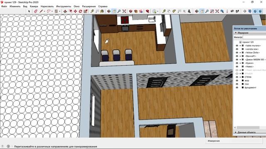
Task: Open the Arc tool dropdown arrow
Action: (x=52, y=12)
